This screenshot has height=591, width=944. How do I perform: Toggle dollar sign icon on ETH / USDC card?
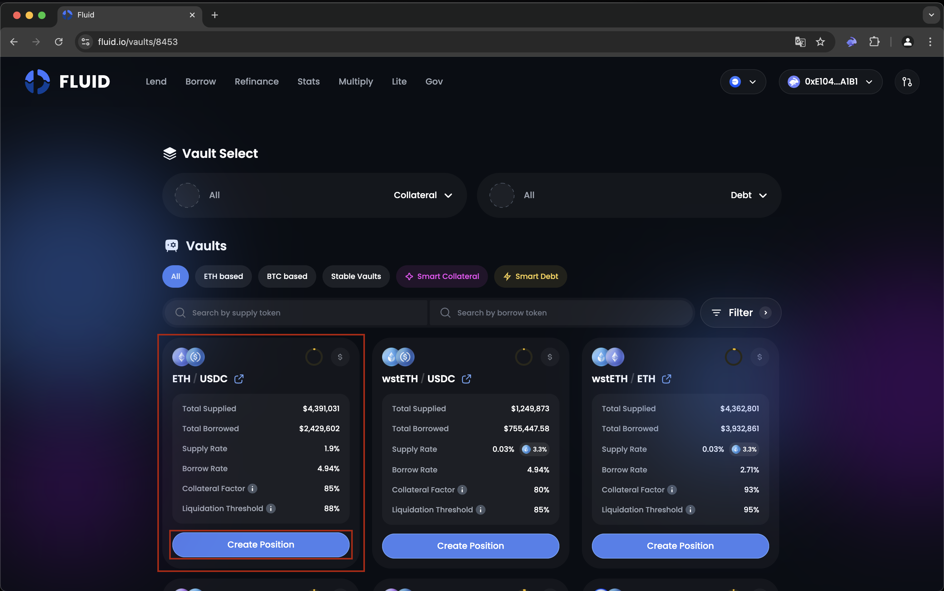click(340, 357)
